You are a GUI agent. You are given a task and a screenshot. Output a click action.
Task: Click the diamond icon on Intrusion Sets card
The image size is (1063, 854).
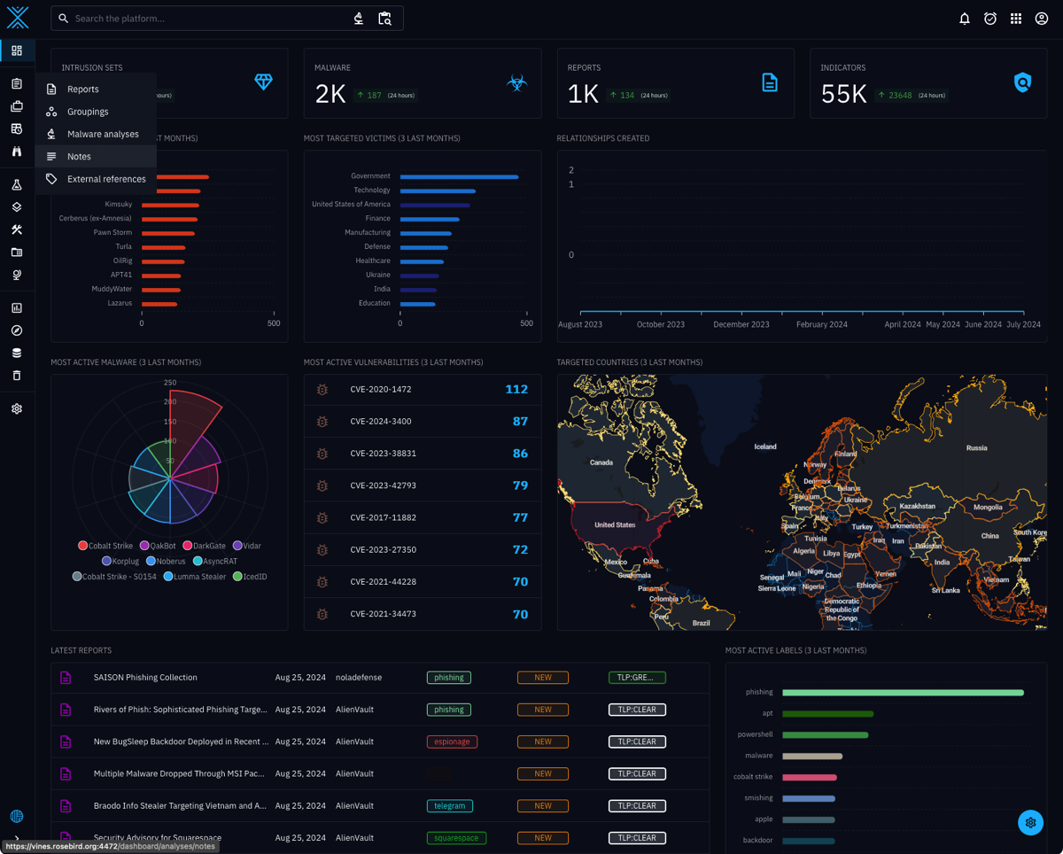point(264,82)
